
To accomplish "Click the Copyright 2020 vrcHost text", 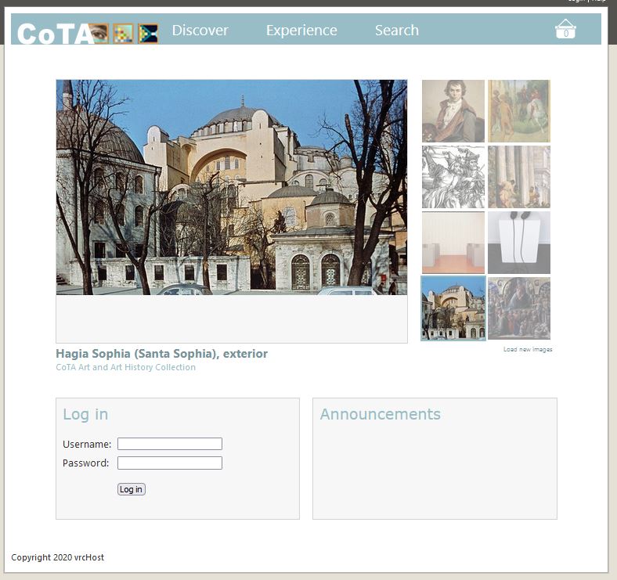I will pos(57,557).
